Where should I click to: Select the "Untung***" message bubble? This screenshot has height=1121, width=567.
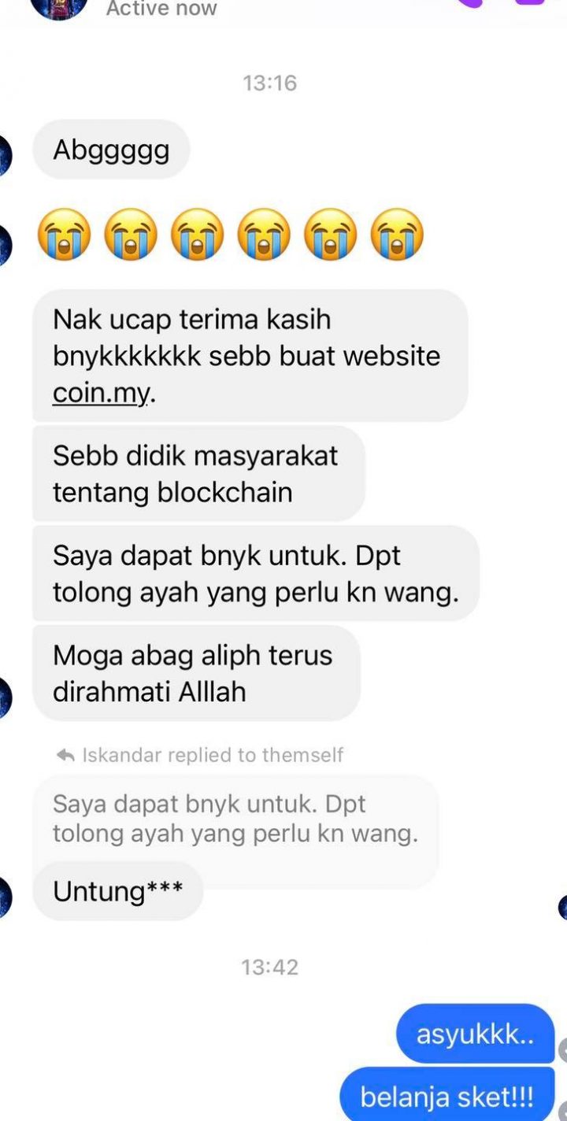click(118, 891)
